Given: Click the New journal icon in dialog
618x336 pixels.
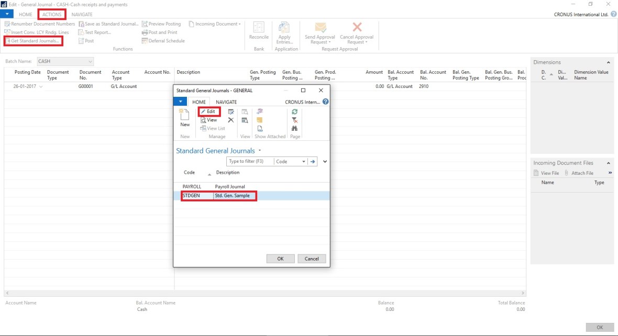Looking at the screenshot, I should click(184, 117).
